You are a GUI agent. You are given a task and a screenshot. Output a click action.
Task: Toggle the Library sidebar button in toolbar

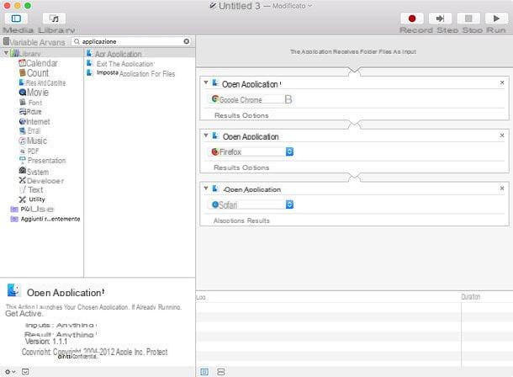tap(16, 19)
